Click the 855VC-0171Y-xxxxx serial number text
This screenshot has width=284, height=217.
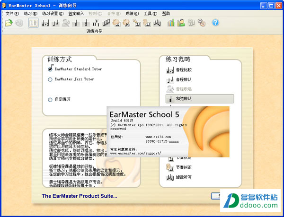[x=162, y=141]
